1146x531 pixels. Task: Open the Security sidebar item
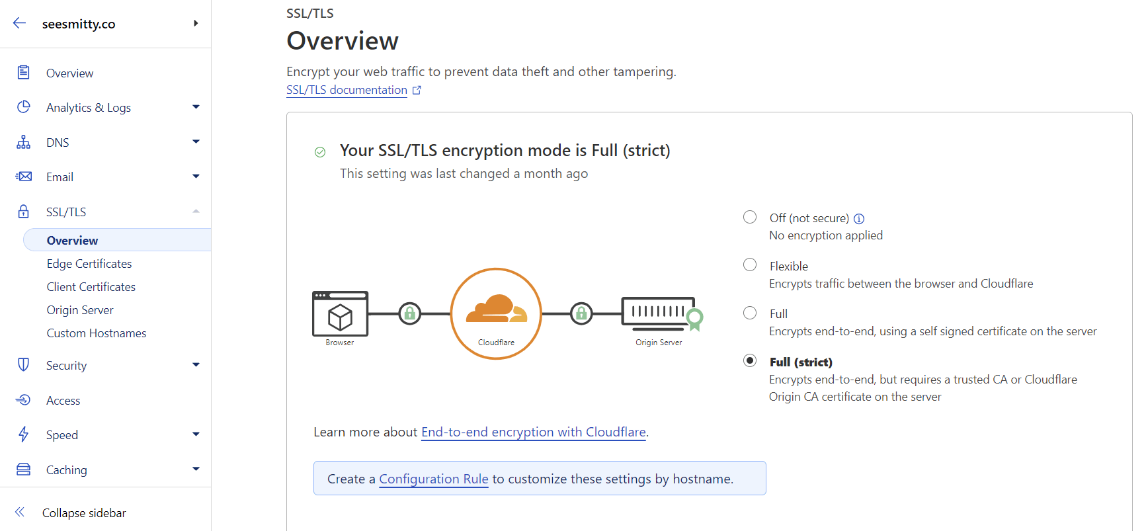(x=66, y=366)
